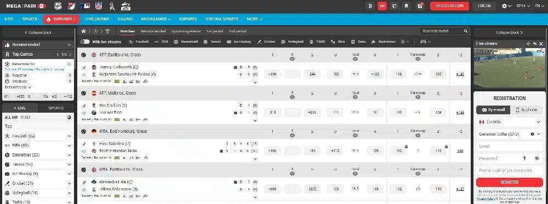Focus the Search by match field
The width and height of the screenshot is (548, 204).
point(442,31)
